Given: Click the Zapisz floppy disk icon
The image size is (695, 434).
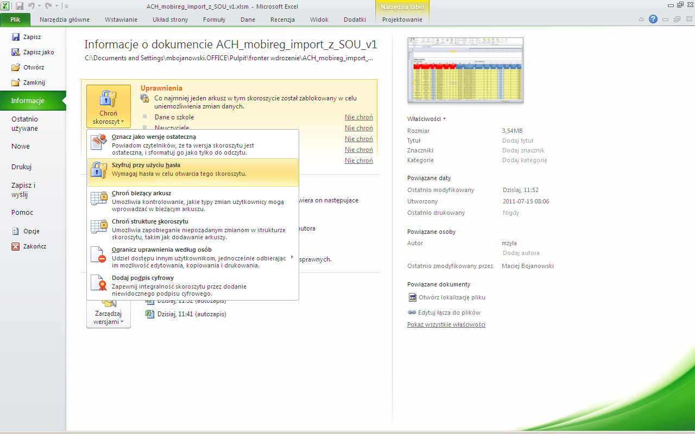Looking at the screenshot, I should (16, 37).
